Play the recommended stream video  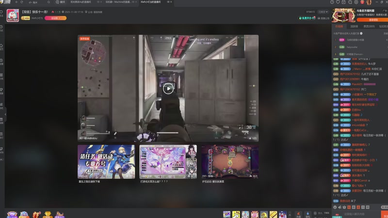tap(168, 89)
